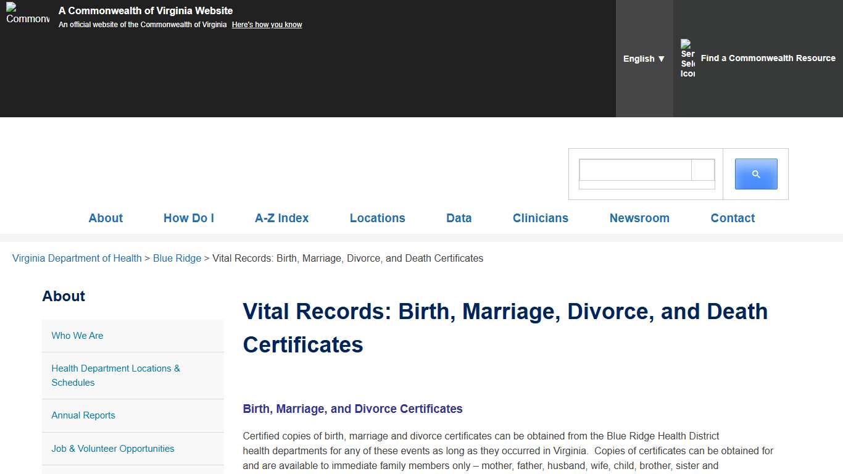Open the A-Z Index page

click(x=281, y=218)
